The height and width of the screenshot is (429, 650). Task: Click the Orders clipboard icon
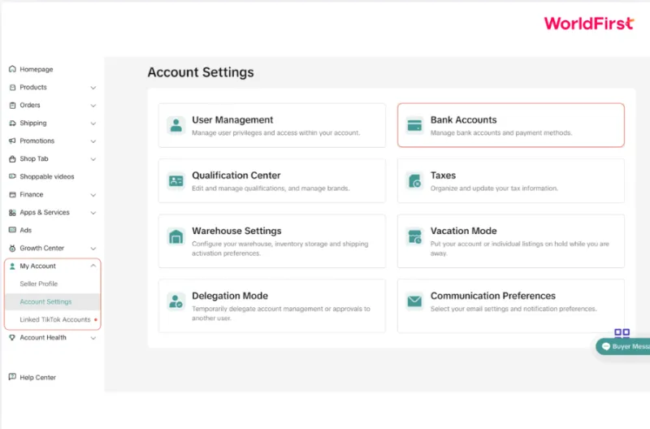tap(12, 106)
